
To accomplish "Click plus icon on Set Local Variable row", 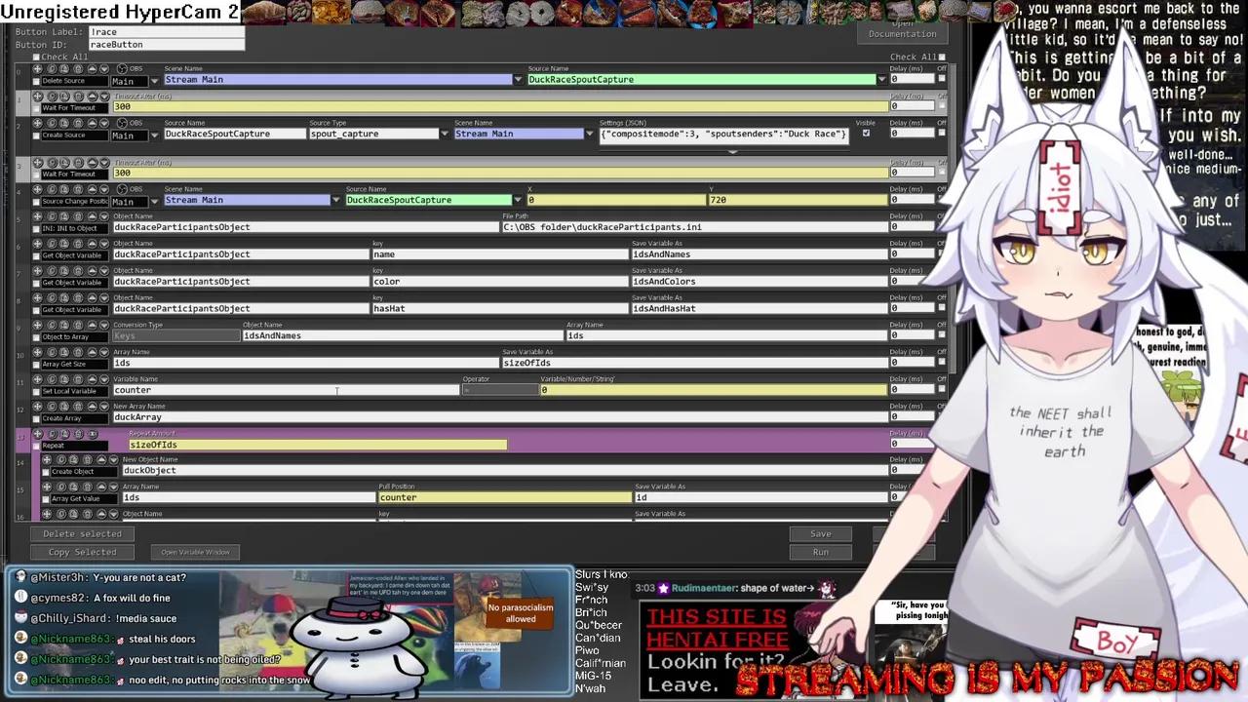I will pyautogui.click(x=37, y=379).
